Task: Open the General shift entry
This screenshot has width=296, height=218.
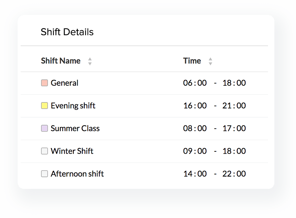Action: [x=64, y=83]
